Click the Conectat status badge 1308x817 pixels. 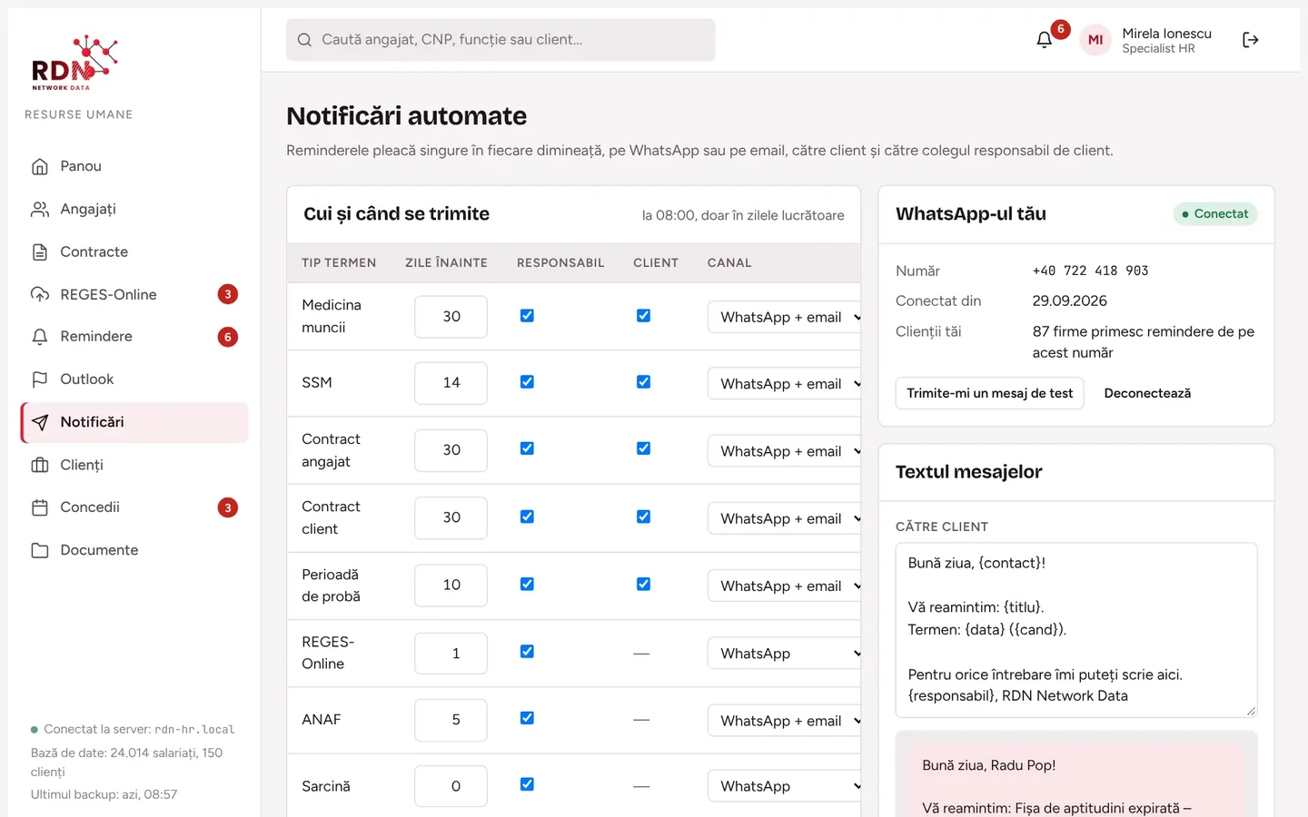pyautogui.click(x=1215, y=214)
